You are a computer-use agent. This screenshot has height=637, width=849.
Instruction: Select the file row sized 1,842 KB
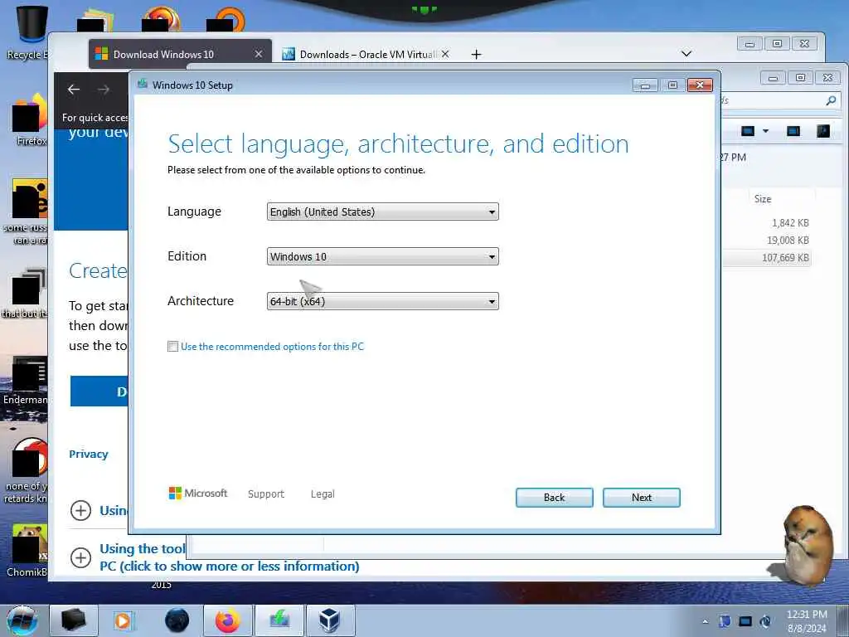click(x=767, y=222)
